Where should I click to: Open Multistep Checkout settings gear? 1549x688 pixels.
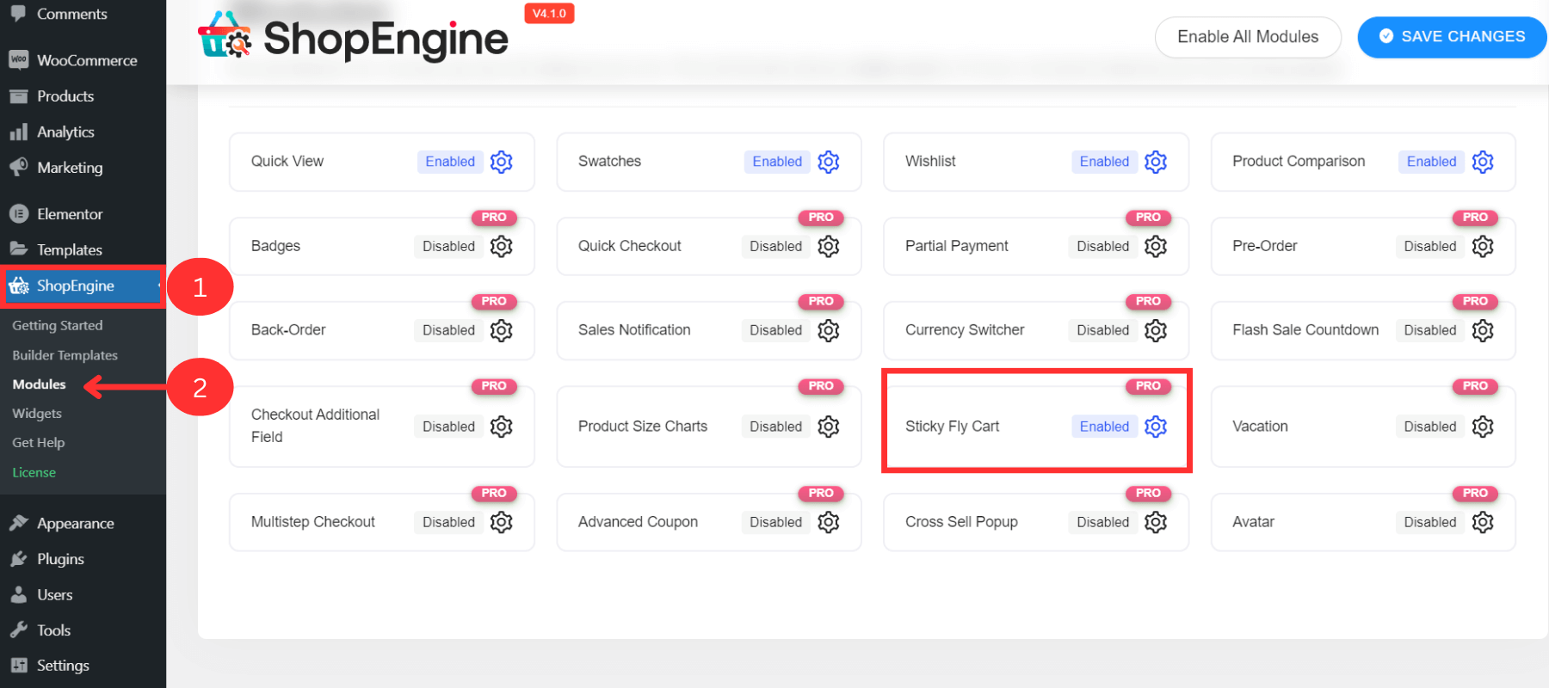tap(501, 522)
